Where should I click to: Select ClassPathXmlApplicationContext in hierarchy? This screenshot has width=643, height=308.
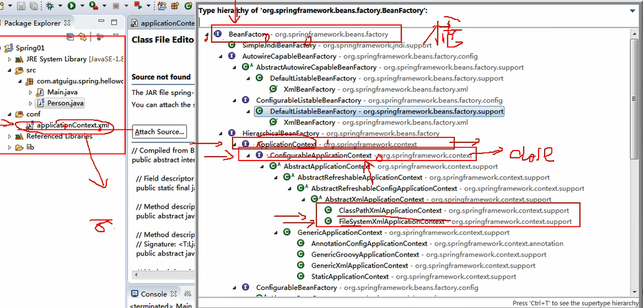click(390, 211)
